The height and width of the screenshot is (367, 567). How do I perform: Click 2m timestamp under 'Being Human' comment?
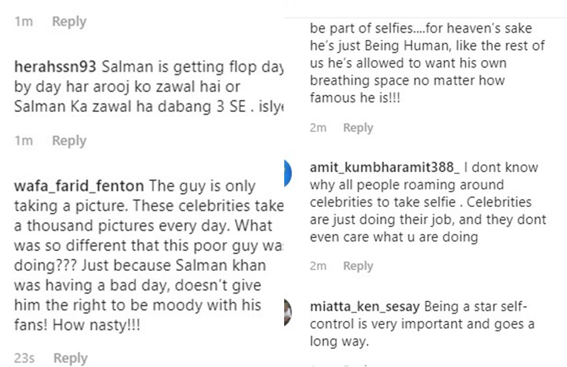click(318, 127)
